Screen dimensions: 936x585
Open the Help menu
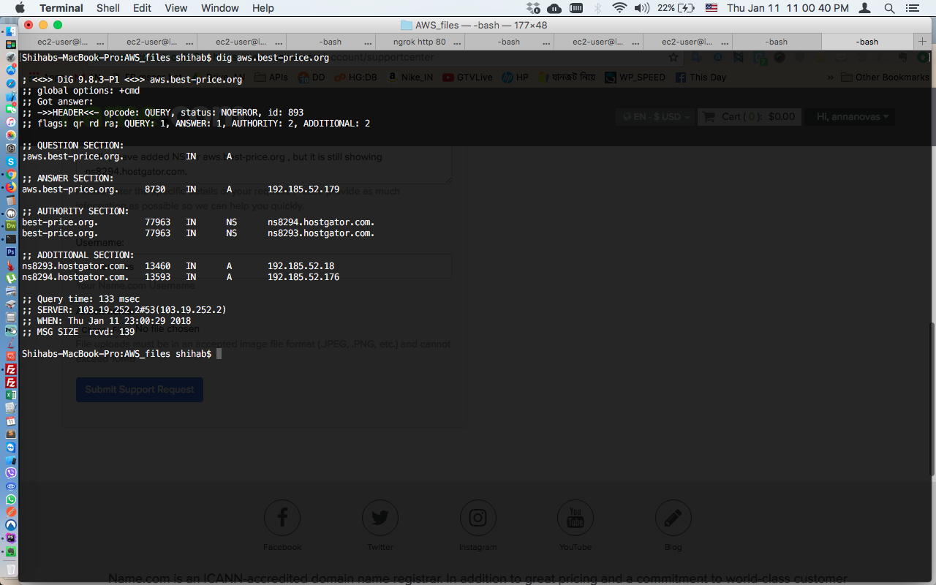pos(263,8)
